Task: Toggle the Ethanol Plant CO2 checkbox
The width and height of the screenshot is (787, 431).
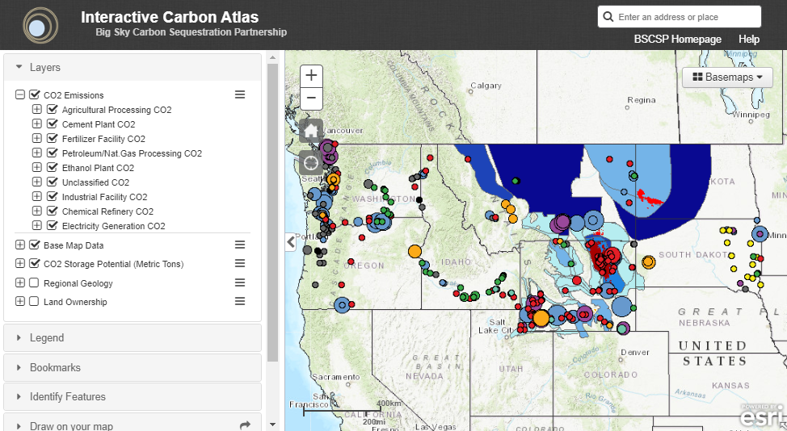Action: (x=53, y=168)
